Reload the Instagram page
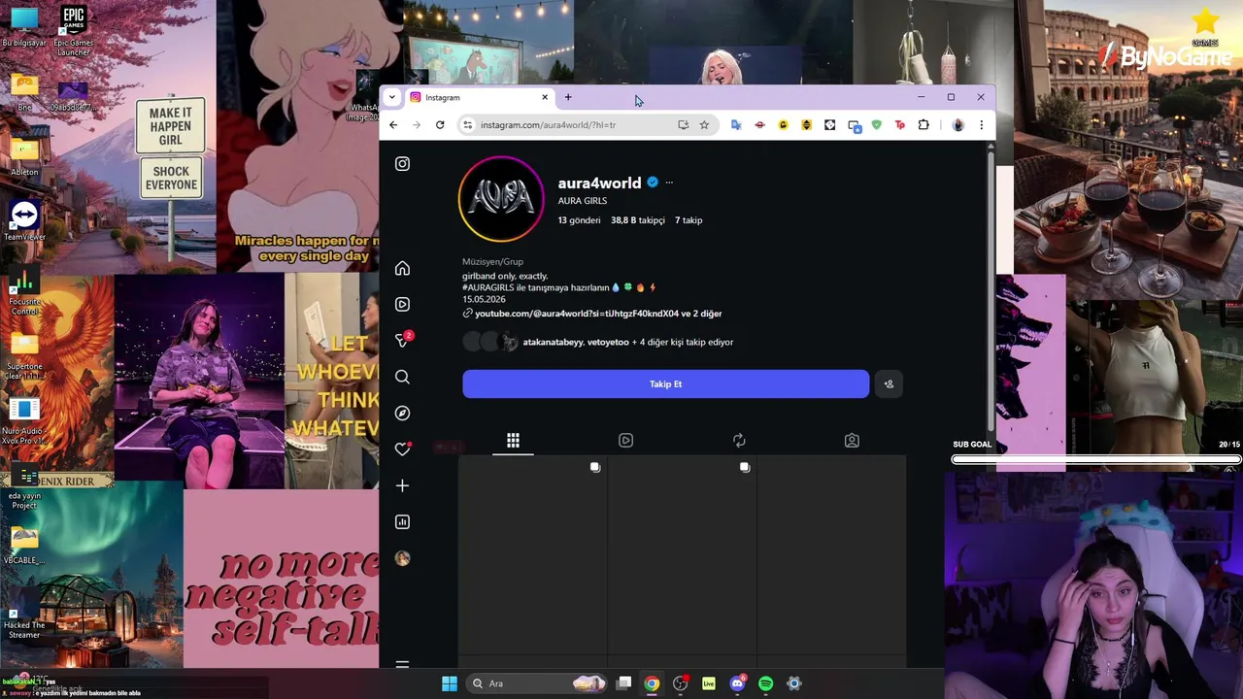1243x699 pixels. (x=440, y=124)
